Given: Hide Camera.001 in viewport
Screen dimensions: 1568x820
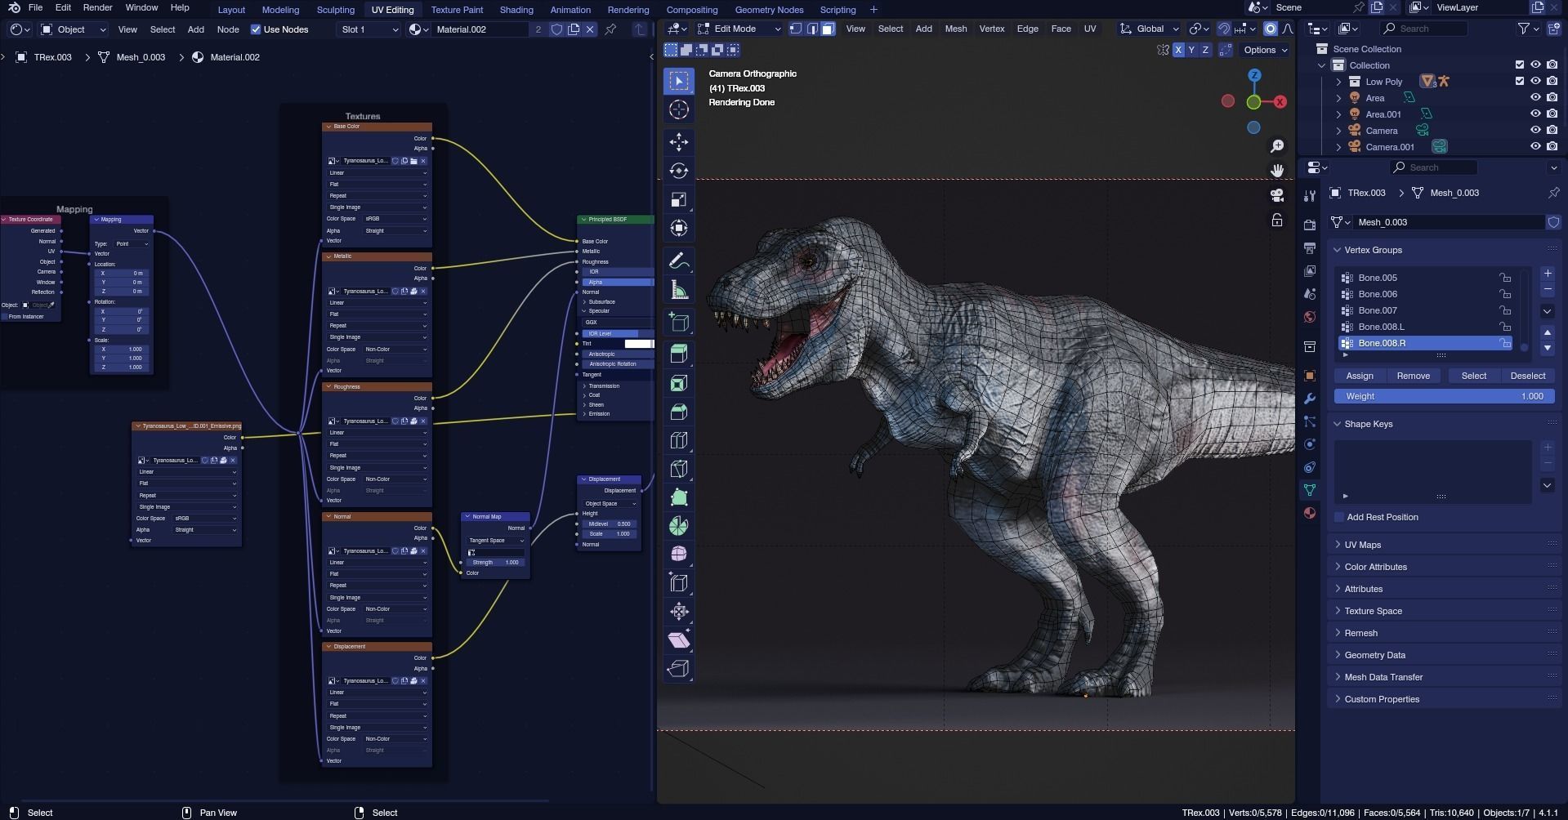Looking at the screenshot, I should (1535, 147).
